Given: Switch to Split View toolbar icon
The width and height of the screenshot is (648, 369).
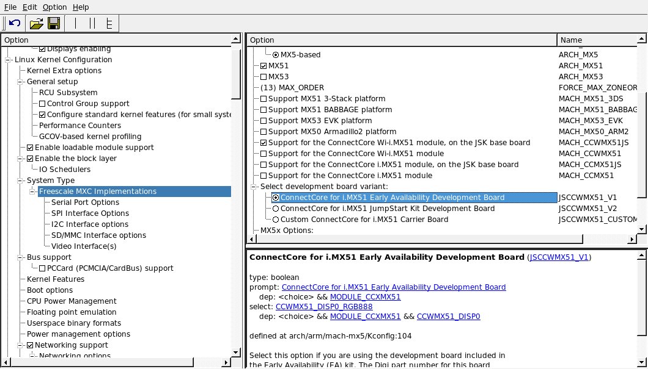Looking at the screenshot, I should click(x=92, y=23).
